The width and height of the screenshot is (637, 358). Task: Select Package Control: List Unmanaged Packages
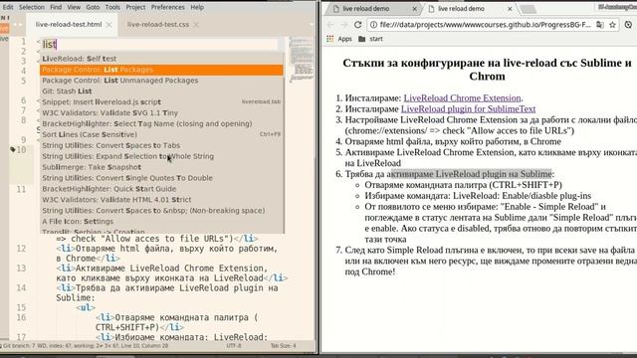[161, 81]
